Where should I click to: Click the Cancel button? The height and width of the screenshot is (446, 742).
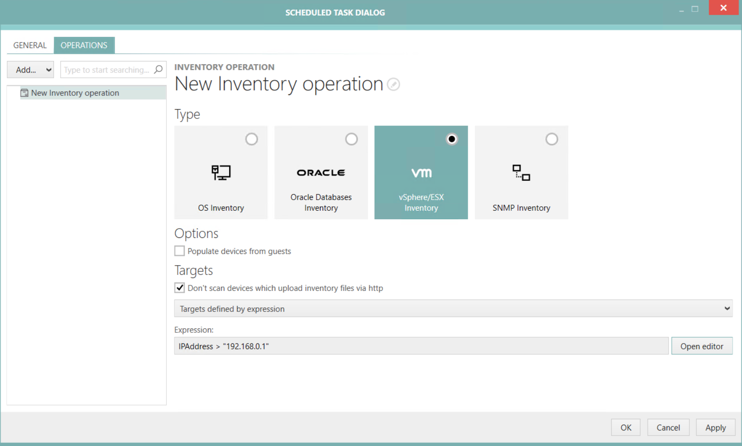coord(668,427)
